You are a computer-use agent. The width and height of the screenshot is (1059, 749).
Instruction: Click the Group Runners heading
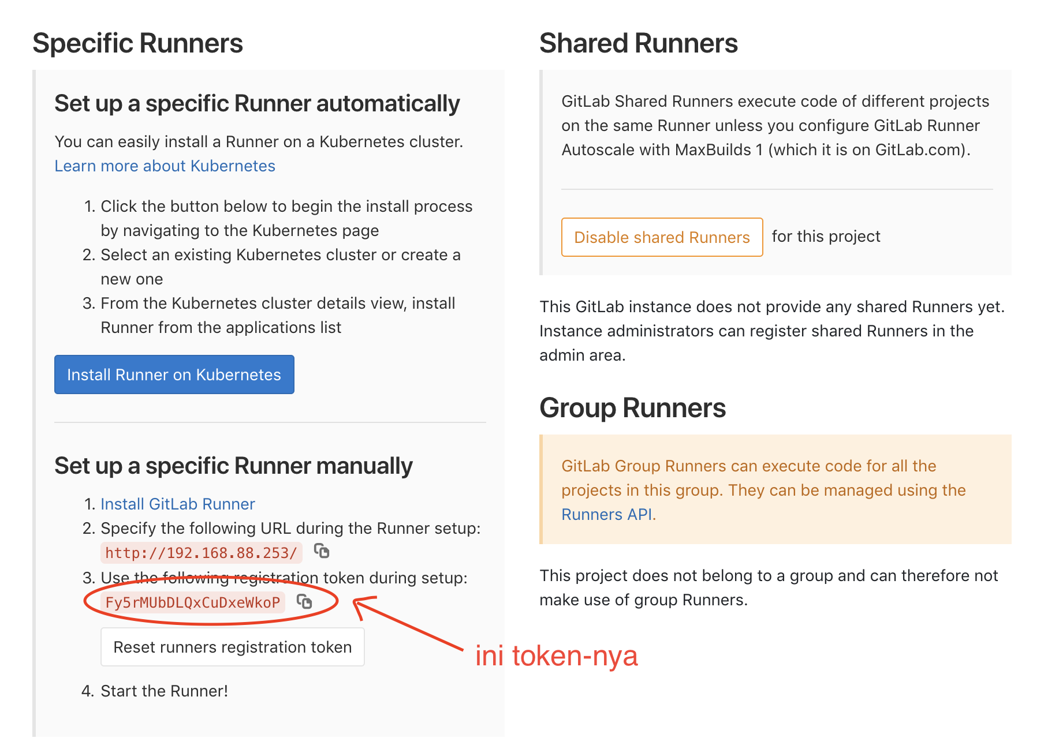point(633,408)
